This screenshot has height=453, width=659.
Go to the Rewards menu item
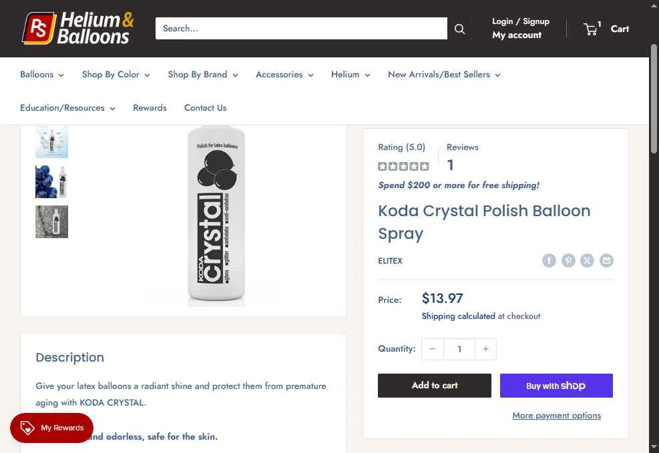150,108
